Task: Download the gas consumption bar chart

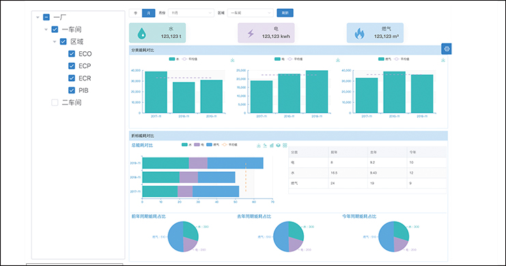Action: coord(443,60)
